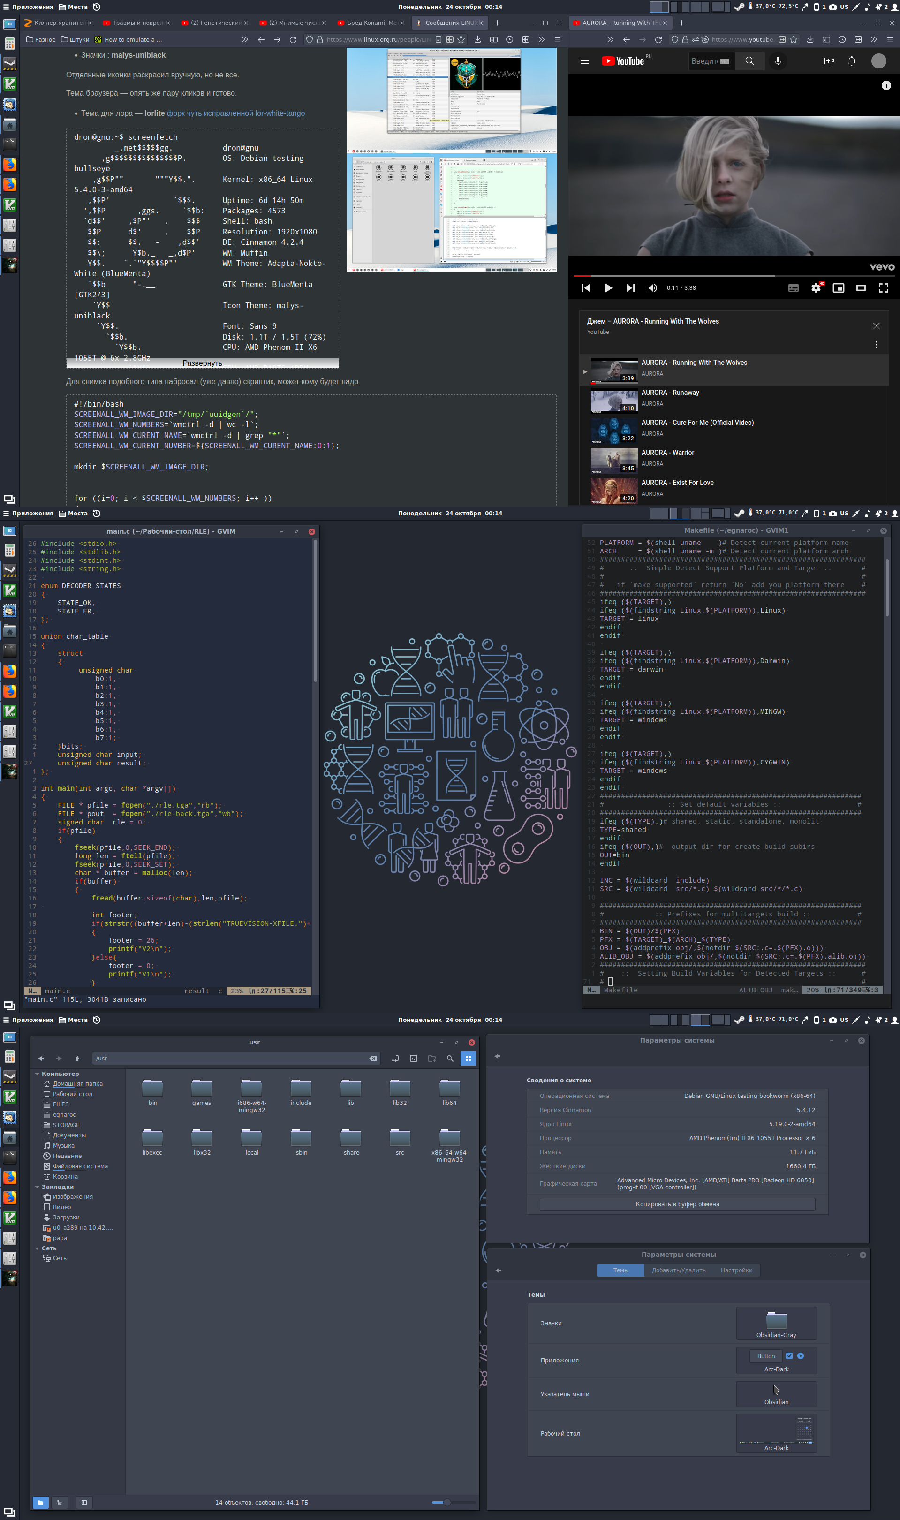The width and height of the screenshot is (900, 1520).
Task: Open Настройки tab in themes window
Action: click(736, 1270)
